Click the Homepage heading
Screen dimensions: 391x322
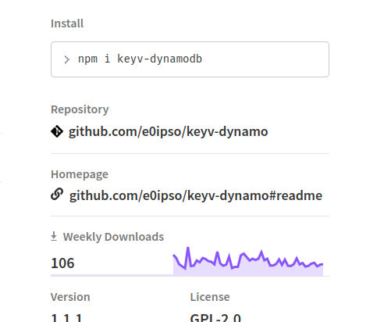[x=80, y=174]
